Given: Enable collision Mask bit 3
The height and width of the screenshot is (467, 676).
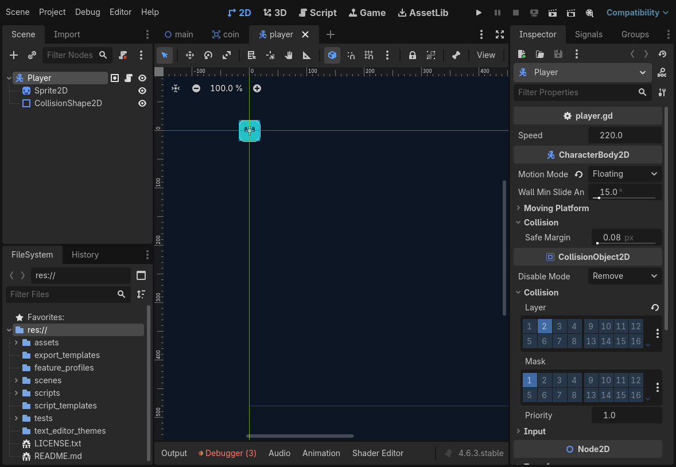Looking at the screenshot, I should (x=559, y=380).
